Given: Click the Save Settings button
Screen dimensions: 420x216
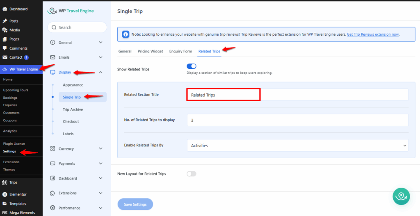Looking at the screenshot, I should click(x=135, y=204).
